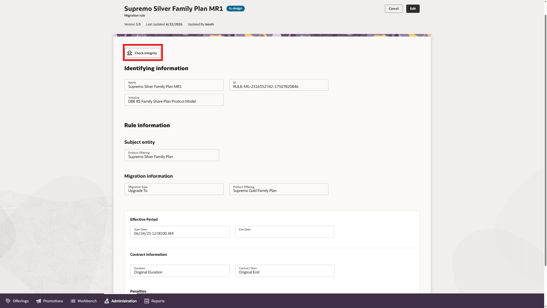Open the Offerings tag icon

(8, 301)
